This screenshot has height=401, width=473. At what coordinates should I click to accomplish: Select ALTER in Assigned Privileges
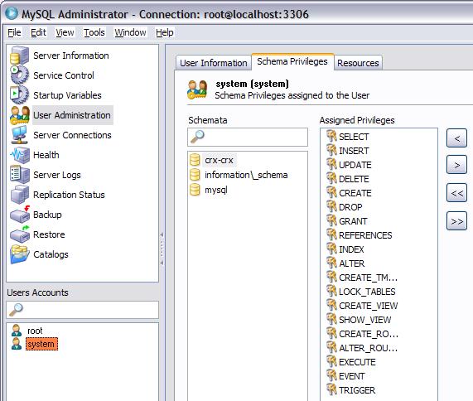coord(352,263)
